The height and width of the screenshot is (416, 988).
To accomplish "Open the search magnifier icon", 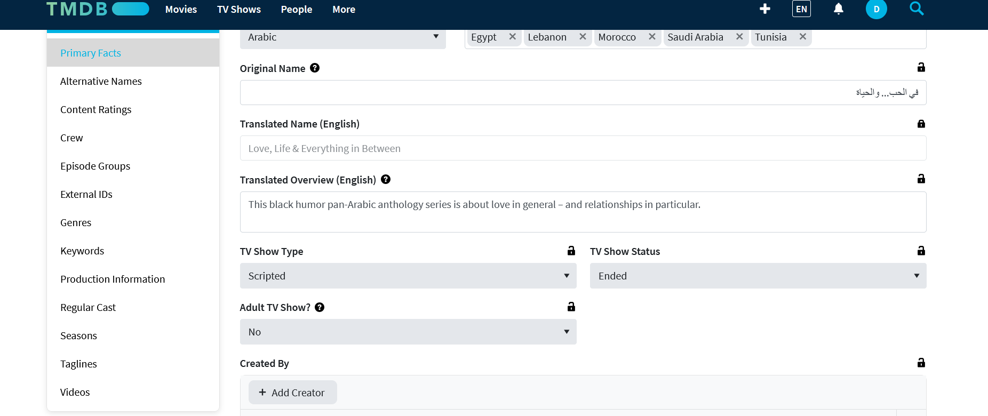I will coord(916,9).
